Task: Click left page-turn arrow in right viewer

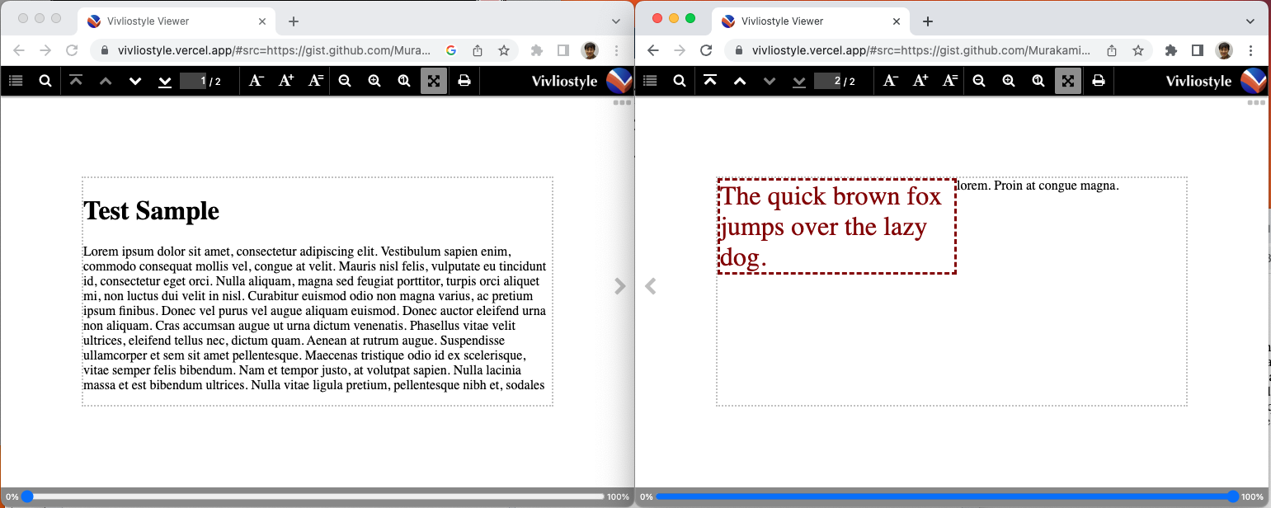Action: [x=650, y=286]
